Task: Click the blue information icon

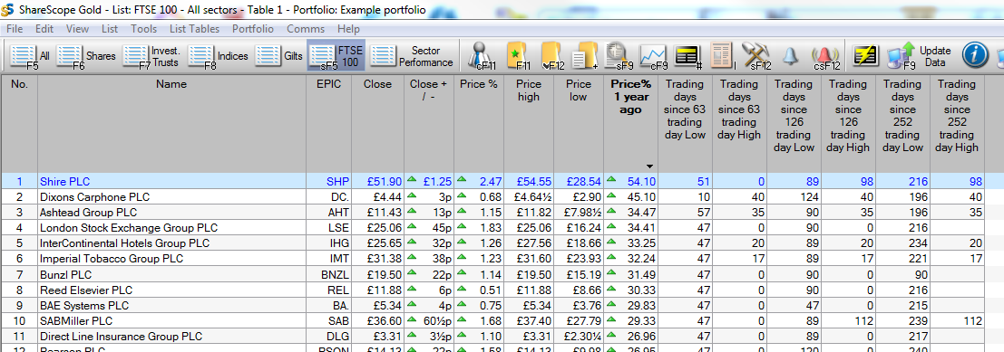Action: 975,56
